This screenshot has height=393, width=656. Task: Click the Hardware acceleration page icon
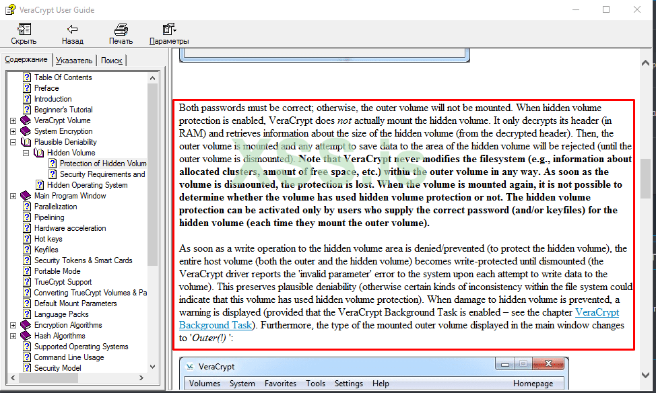pyautogui.click(x=27, y=228)
